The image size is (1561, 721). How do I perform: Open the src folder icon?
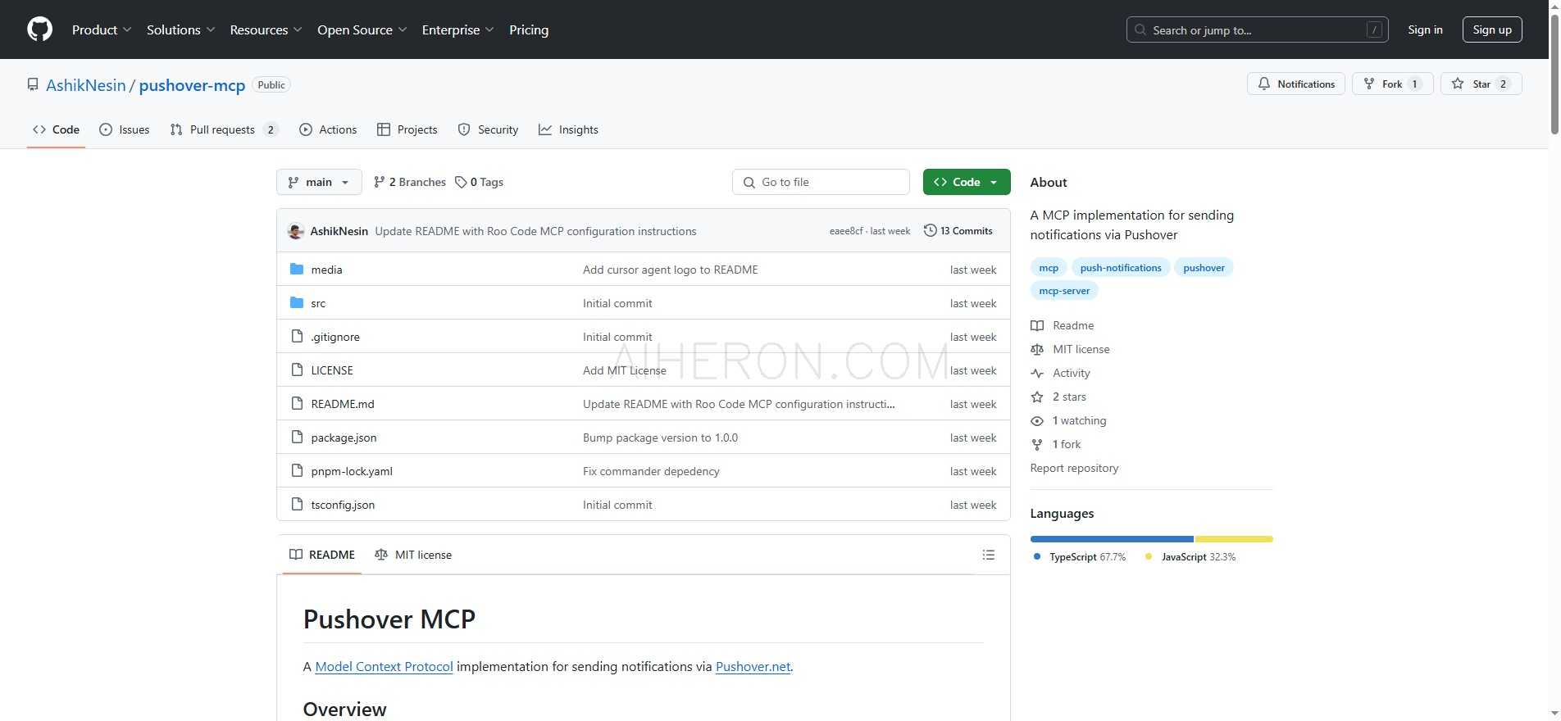pos(297,302)
